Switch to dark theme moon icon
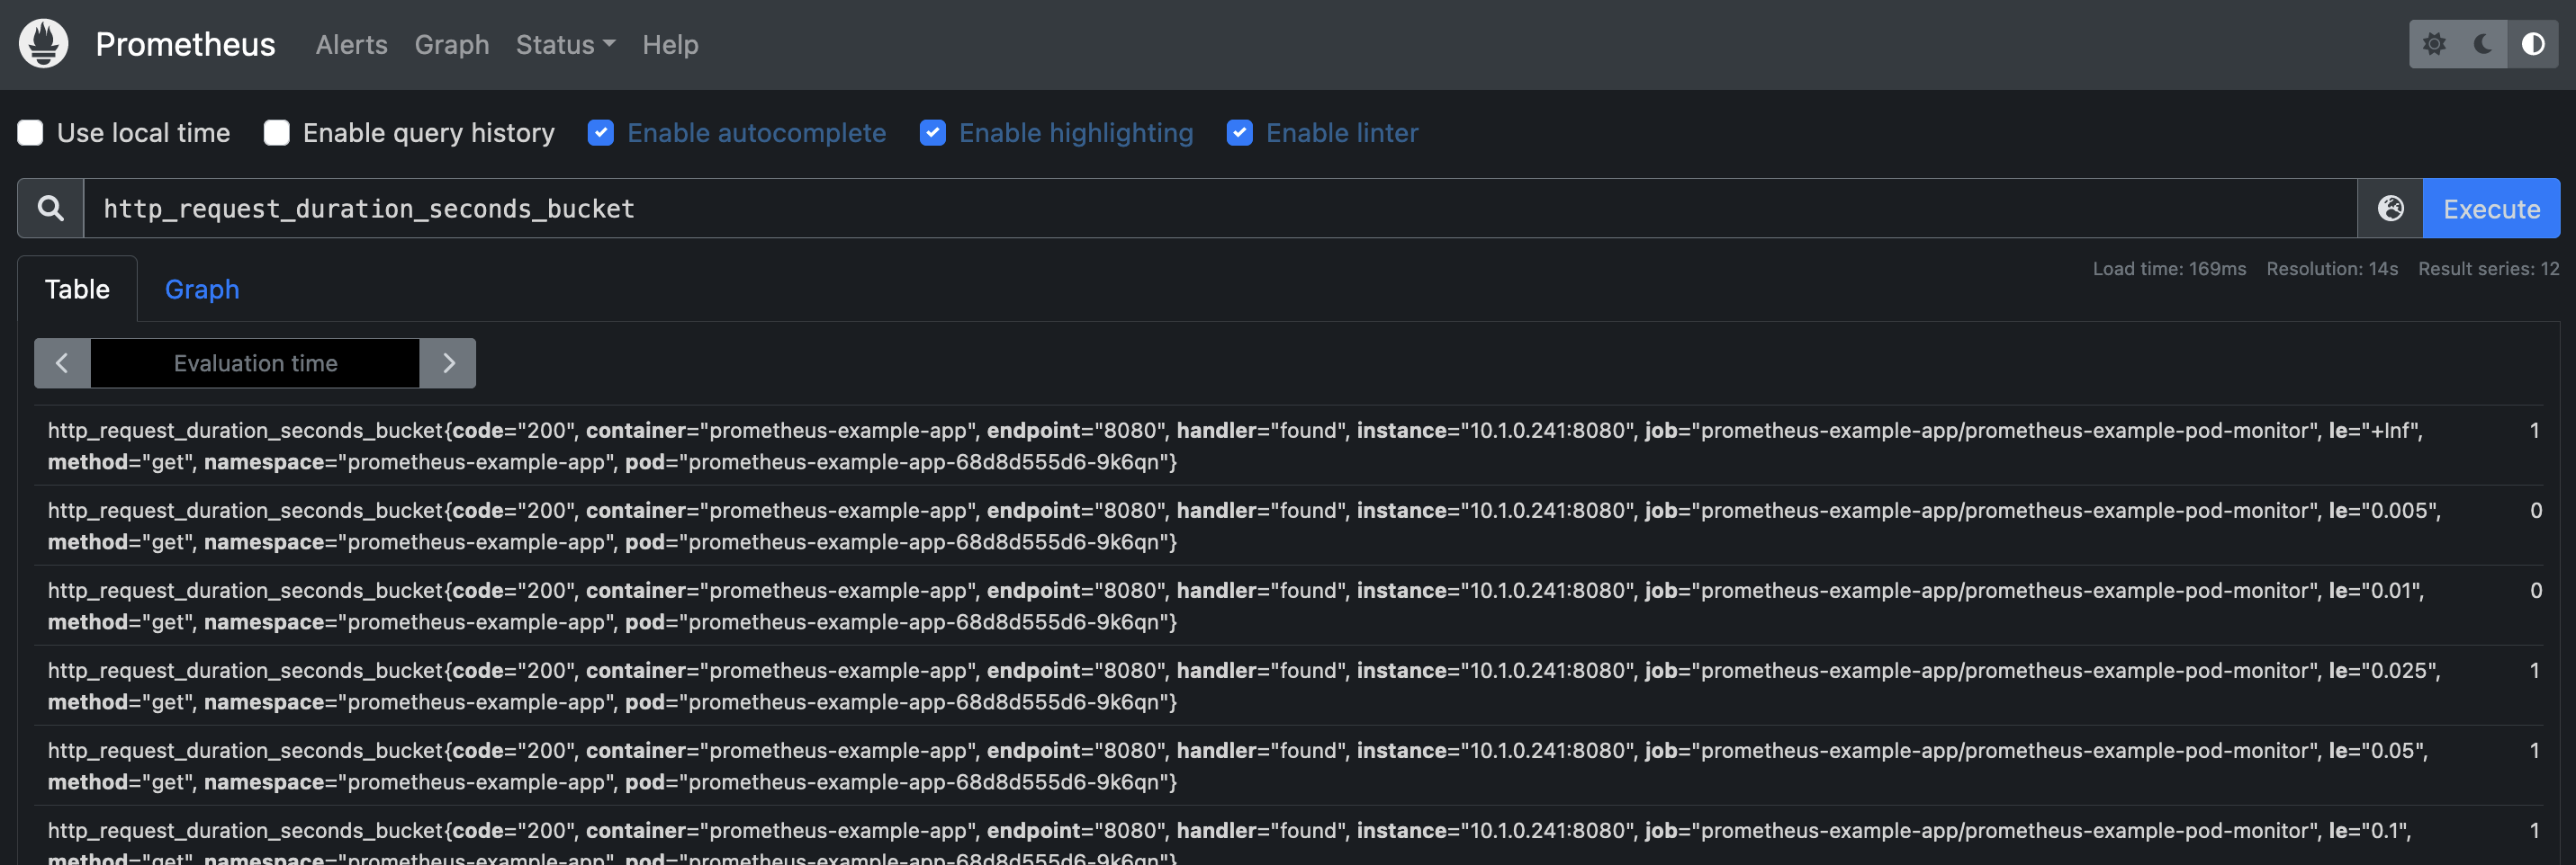 pos(2483,44)
